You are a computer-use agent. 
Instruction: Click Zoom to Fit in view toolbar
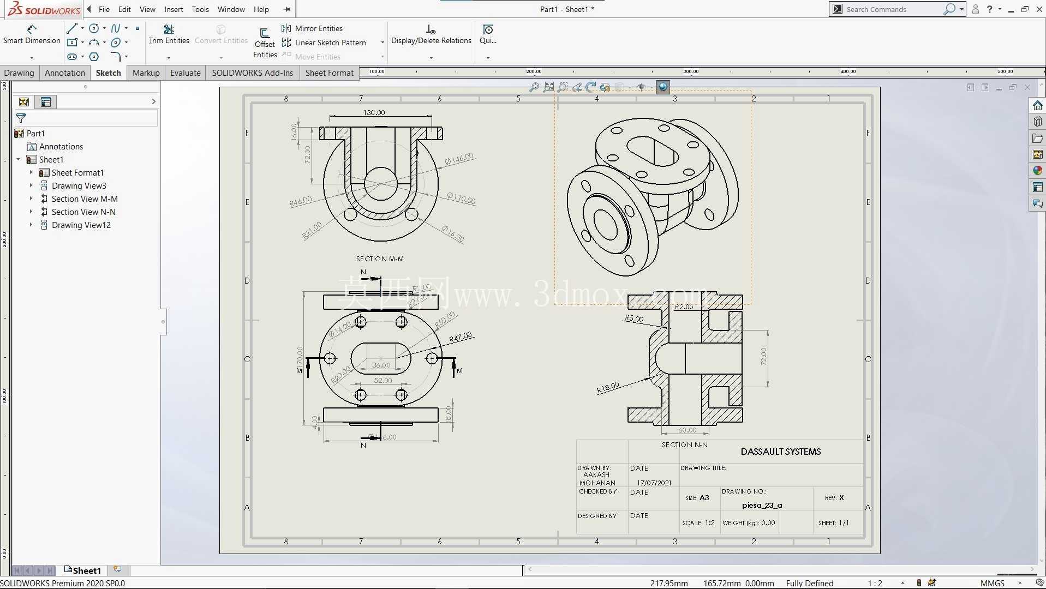click(x=534, y=87)
